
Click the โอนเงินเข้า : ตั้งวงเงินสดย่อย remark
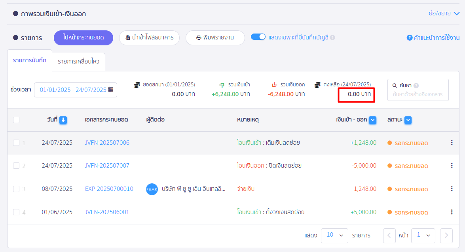pyautogui.click(x=270, y=212)
